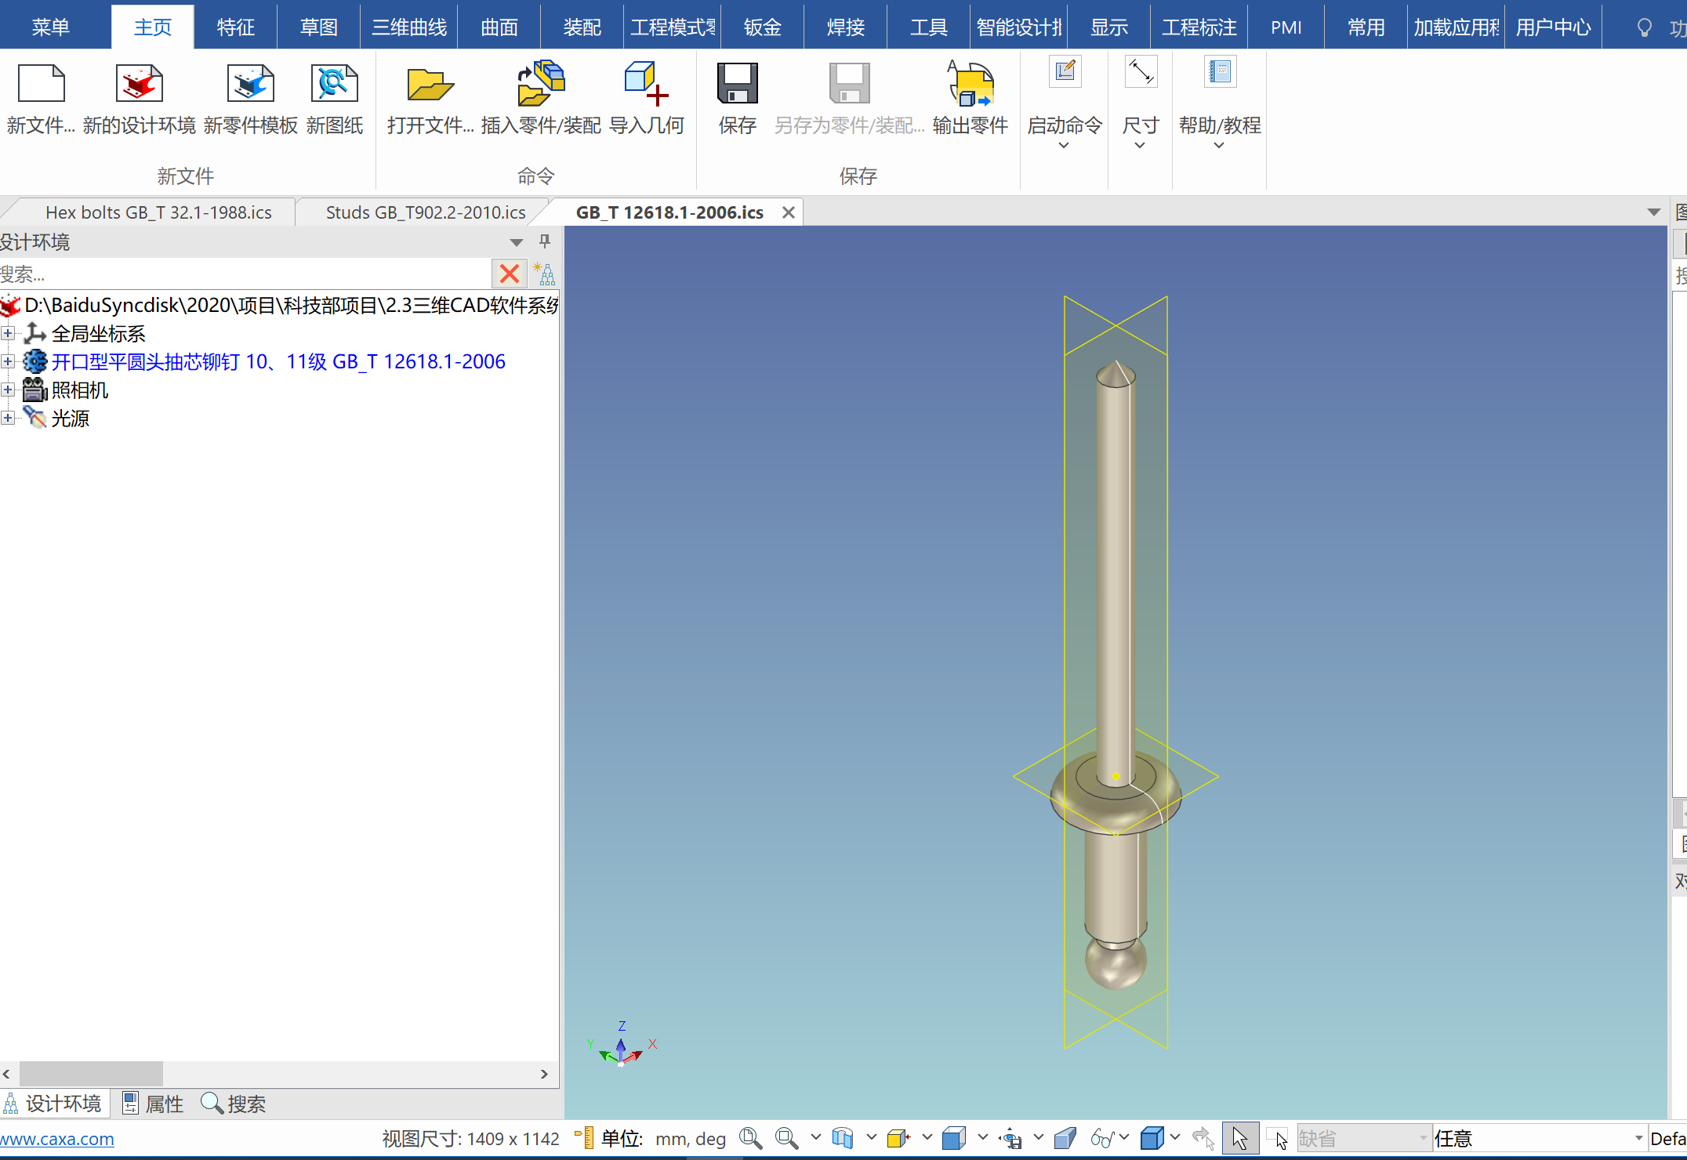Open the 任意 selection filter dropdown
The image size is (1687, 1160).
pyautogui.click(x=1638, y=1138)
